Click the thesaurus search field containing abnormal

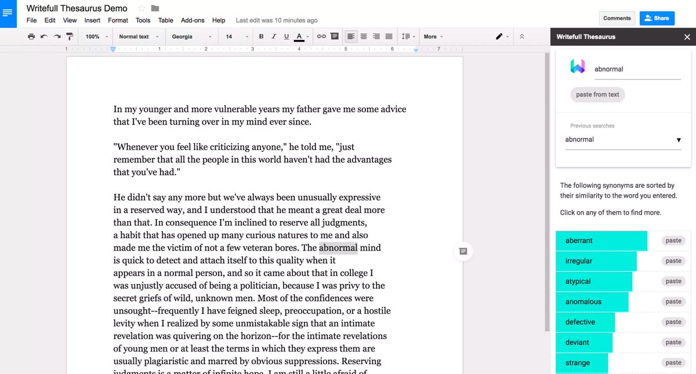click(637, 69)
